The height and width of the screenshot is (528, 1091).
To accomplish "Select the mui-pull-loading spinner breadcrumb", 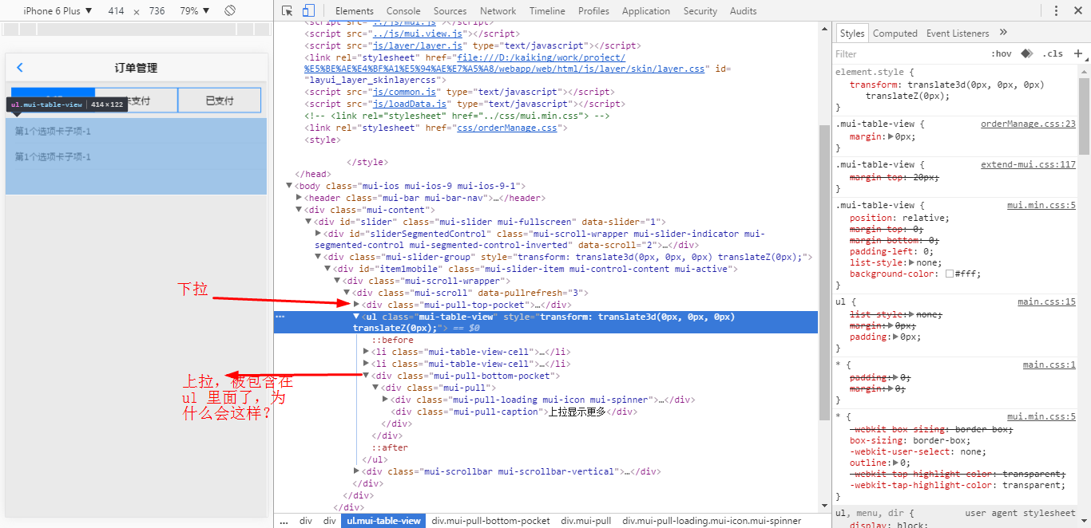I will [712, 521].
